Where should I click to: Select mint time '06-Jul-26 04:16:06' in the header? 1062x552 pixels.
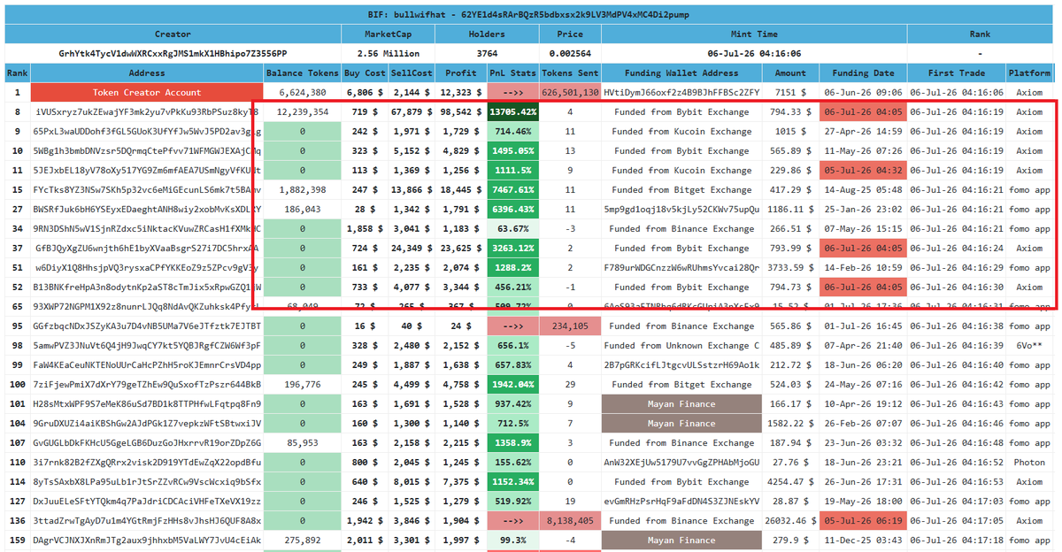[755, 53]
